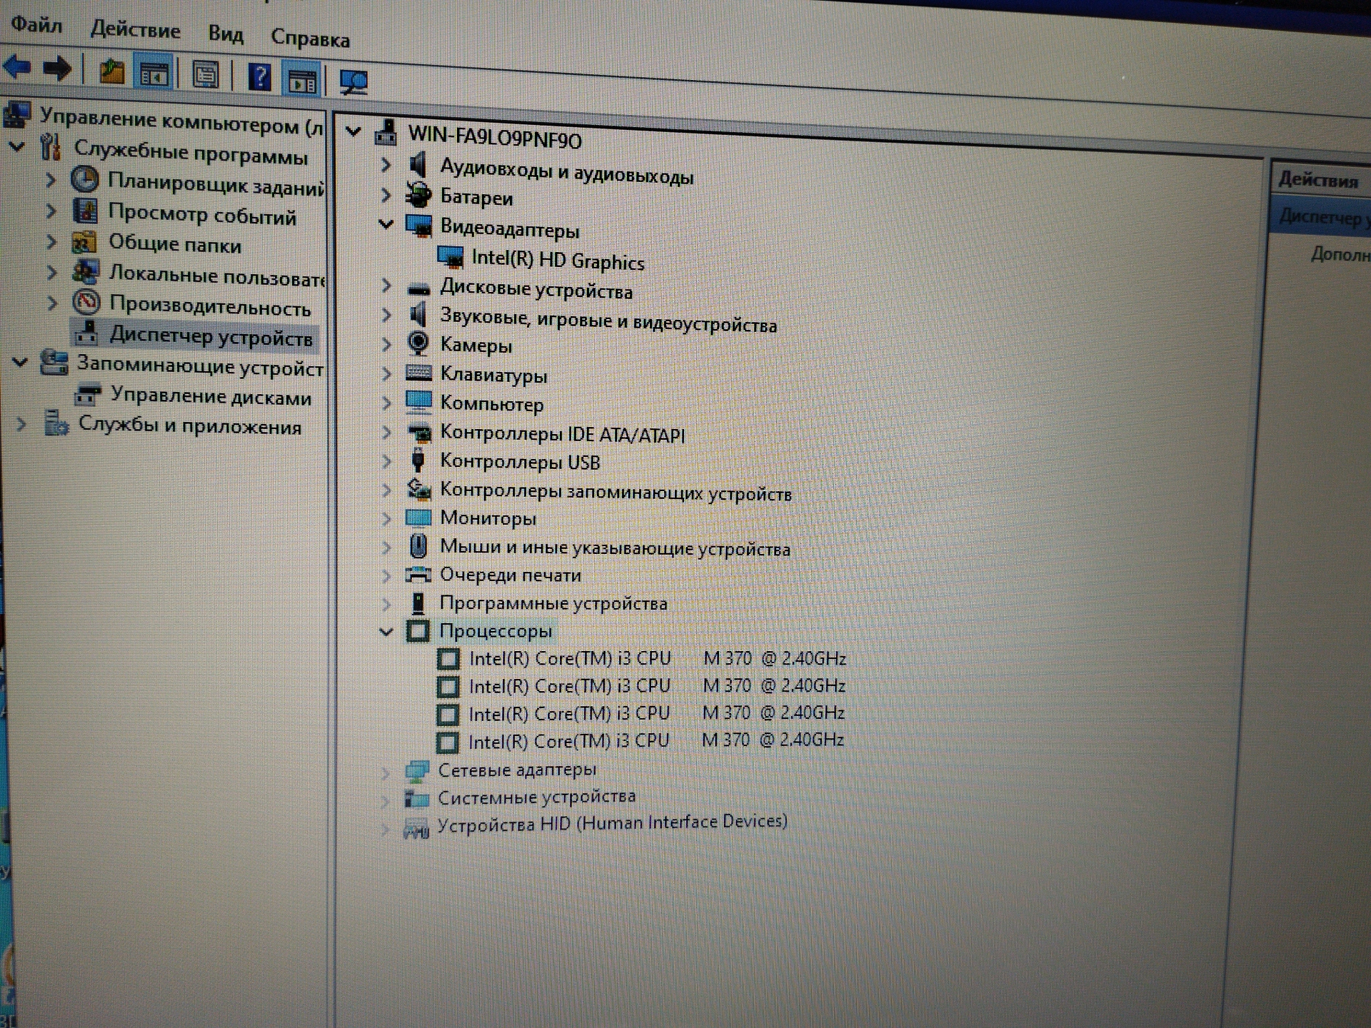Image resolution: width=1371 pixels, height=1028 pixels.
Task: Click the Back arrow toolbar icon
Action: pos(17,68)
